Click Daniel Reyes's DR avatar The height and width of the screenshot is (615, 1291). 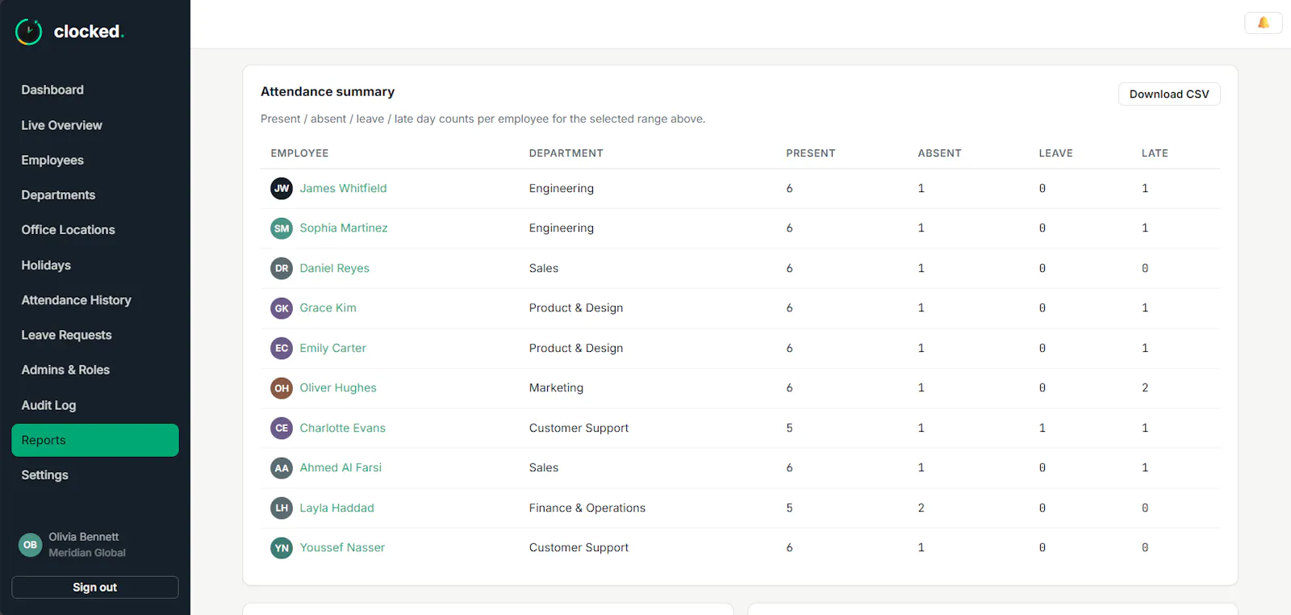282,268
